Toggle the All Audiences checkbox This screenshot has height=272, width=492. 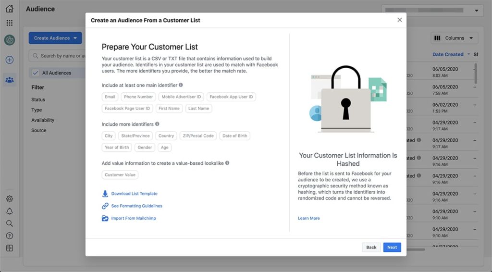(35, 73)
